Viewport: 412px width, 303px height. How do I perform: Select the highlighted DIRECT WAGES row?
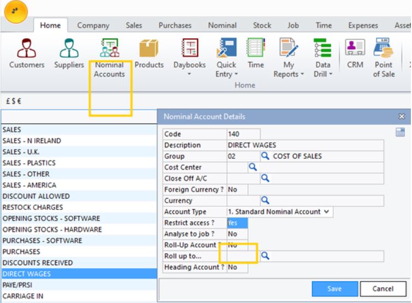click(79, 274)
